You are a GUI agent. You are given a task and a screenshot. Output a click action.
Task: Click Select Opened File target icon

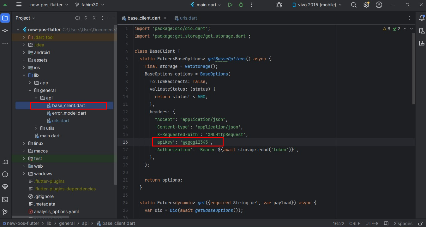(x=78, y=18)
